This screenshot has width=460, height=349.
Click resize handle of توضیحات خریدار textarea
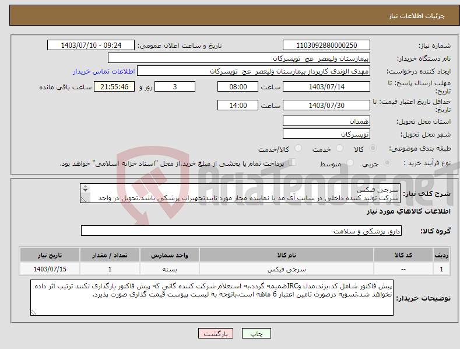click(34, 313)
